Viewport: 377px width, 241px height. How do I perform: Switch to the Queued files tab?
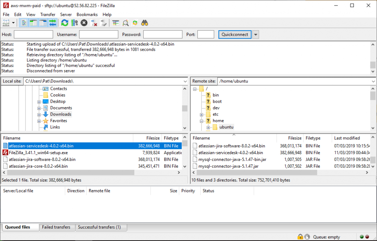click(21, 227)
